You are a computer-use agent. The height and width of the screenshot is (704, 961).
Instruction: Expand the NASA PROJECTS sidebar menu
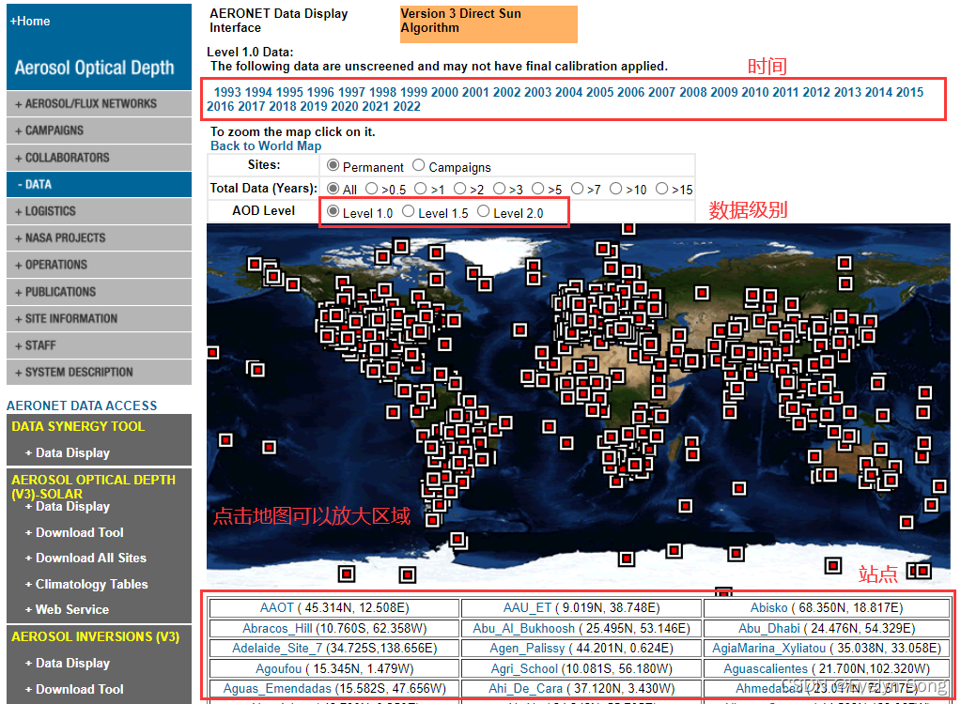99,238
